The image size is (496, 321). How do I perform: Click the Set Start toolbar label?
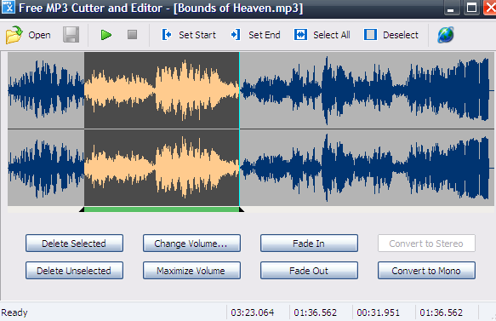coord(197,35)
